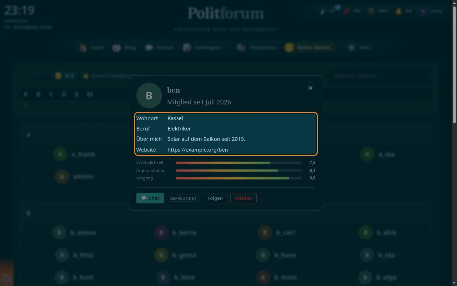The width and height of the screenshot is (457, 286).
Task: Click the Forum speech bubble icon in navigation
Action: pyautogui.click(x=149, y=48)
